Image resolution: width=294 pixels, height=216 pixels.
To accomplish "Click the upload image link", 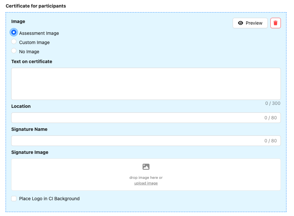I will point(146,183).
